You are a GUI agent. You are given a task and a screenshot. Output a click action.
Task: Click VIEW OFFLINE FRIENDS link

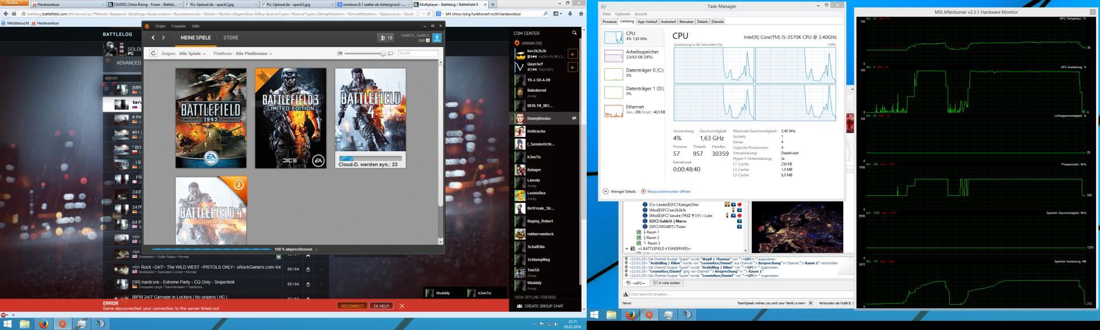tap(535, 297)
